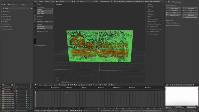This screenshot has height=112, width=199.
Task: Open the ExampleFiles bookmark folder
Action: point(55,88)
